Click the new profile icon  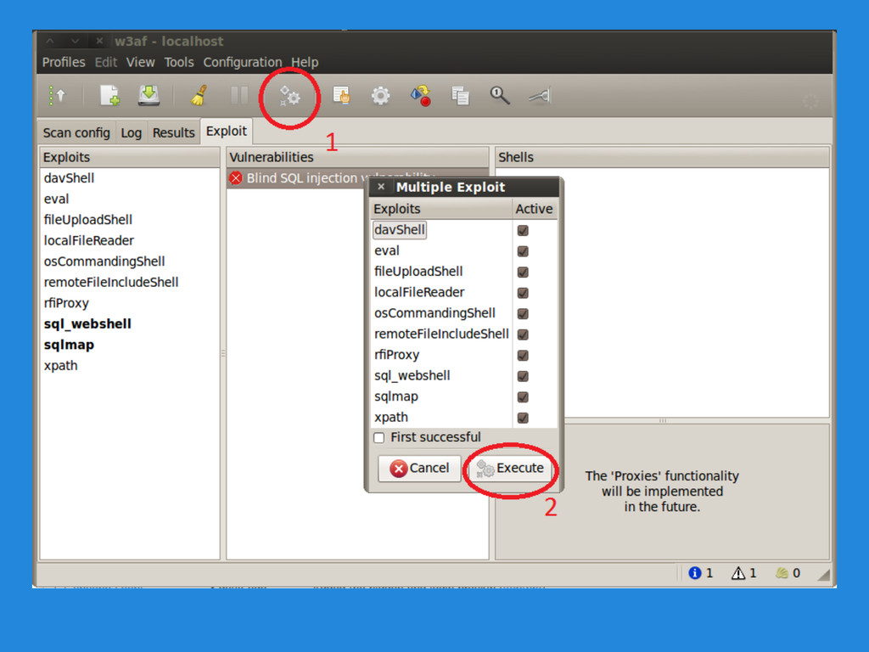pos(109,95)
